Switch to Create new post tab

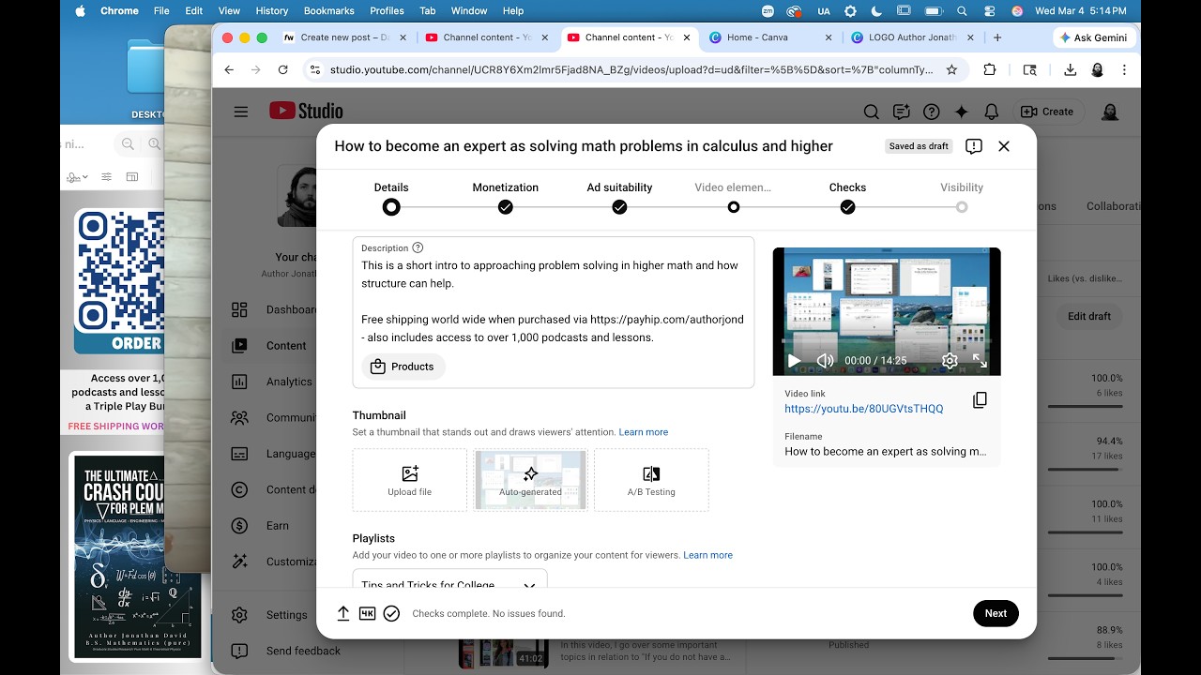click(x=343, y=37)
